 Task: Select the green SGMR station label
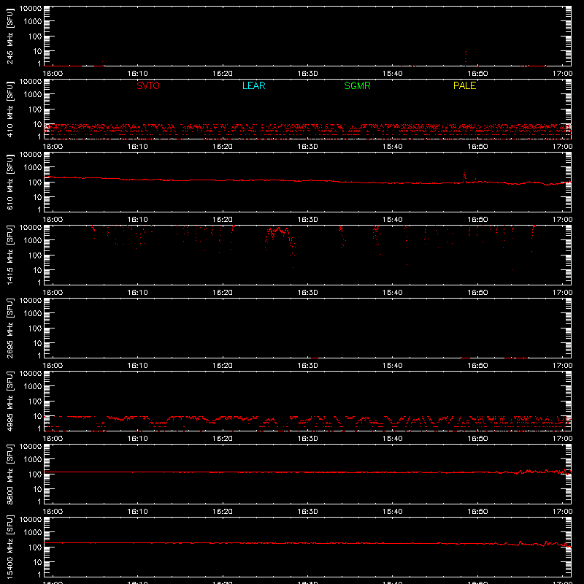(357, 85)
